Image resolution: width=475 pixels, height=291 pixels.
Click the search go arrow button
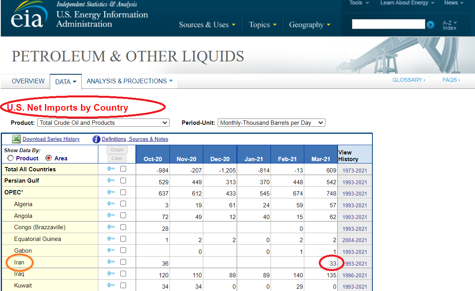[430, 25]
